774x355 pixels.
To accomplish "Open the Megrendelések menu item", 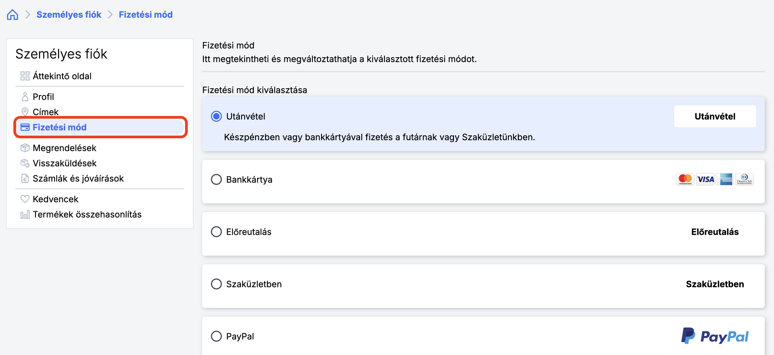I will tap(64, 148).
